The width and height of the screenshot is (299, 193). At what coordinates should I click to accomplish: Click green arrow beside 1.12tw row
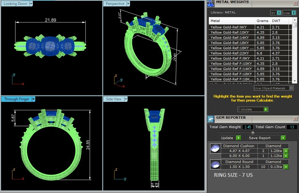click(x=286, y=156)
